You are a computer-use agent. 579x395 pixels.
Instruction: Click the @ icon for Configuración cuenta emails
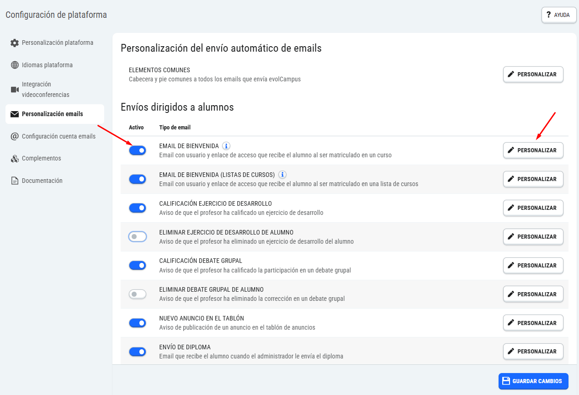click(x=15, y=136)
